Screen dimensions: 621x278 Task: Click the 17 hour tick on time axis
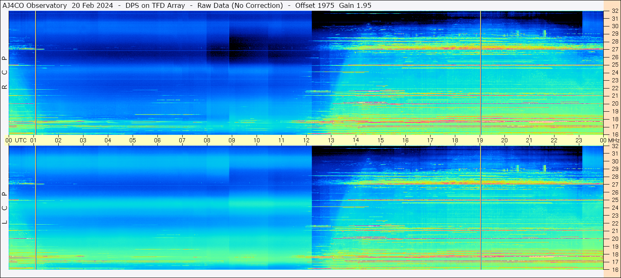click(x=430, y=140)
